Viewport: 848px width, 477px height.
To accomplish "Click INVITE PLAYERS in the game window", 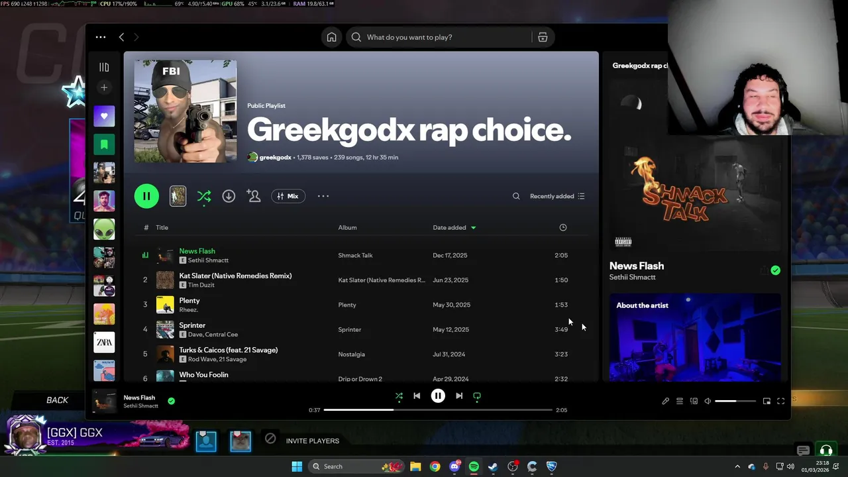I will pyautogui.click(x=313, y=441).
